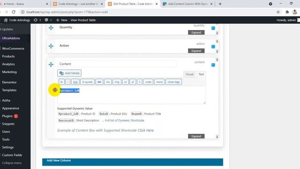Click the b-quote quicktag button
Viewport: 300px width, 169px height.
pos(87,82)
